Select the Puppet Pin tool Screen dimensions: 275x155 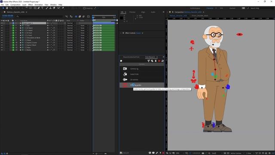click(x=63, y=8)
